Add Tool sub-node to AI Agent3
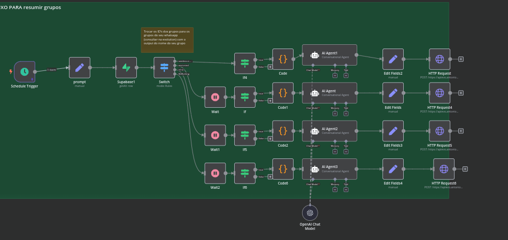 pos(346,189)
